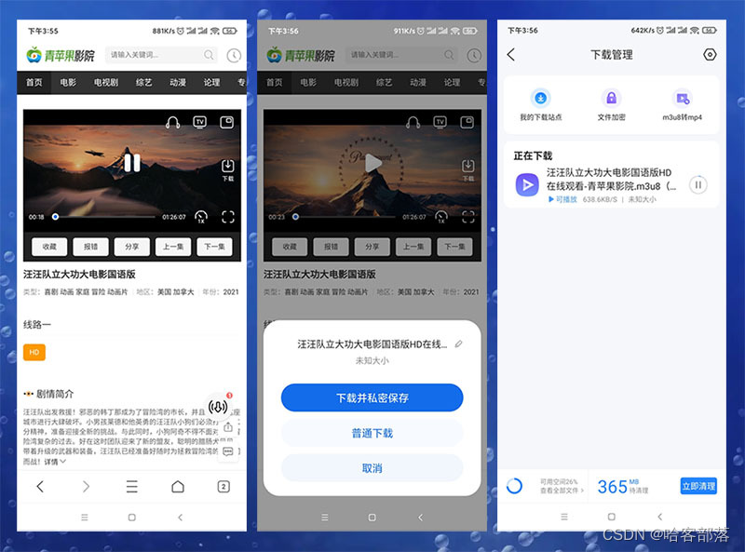Click 普通下载 button

(x=372, y=433)
